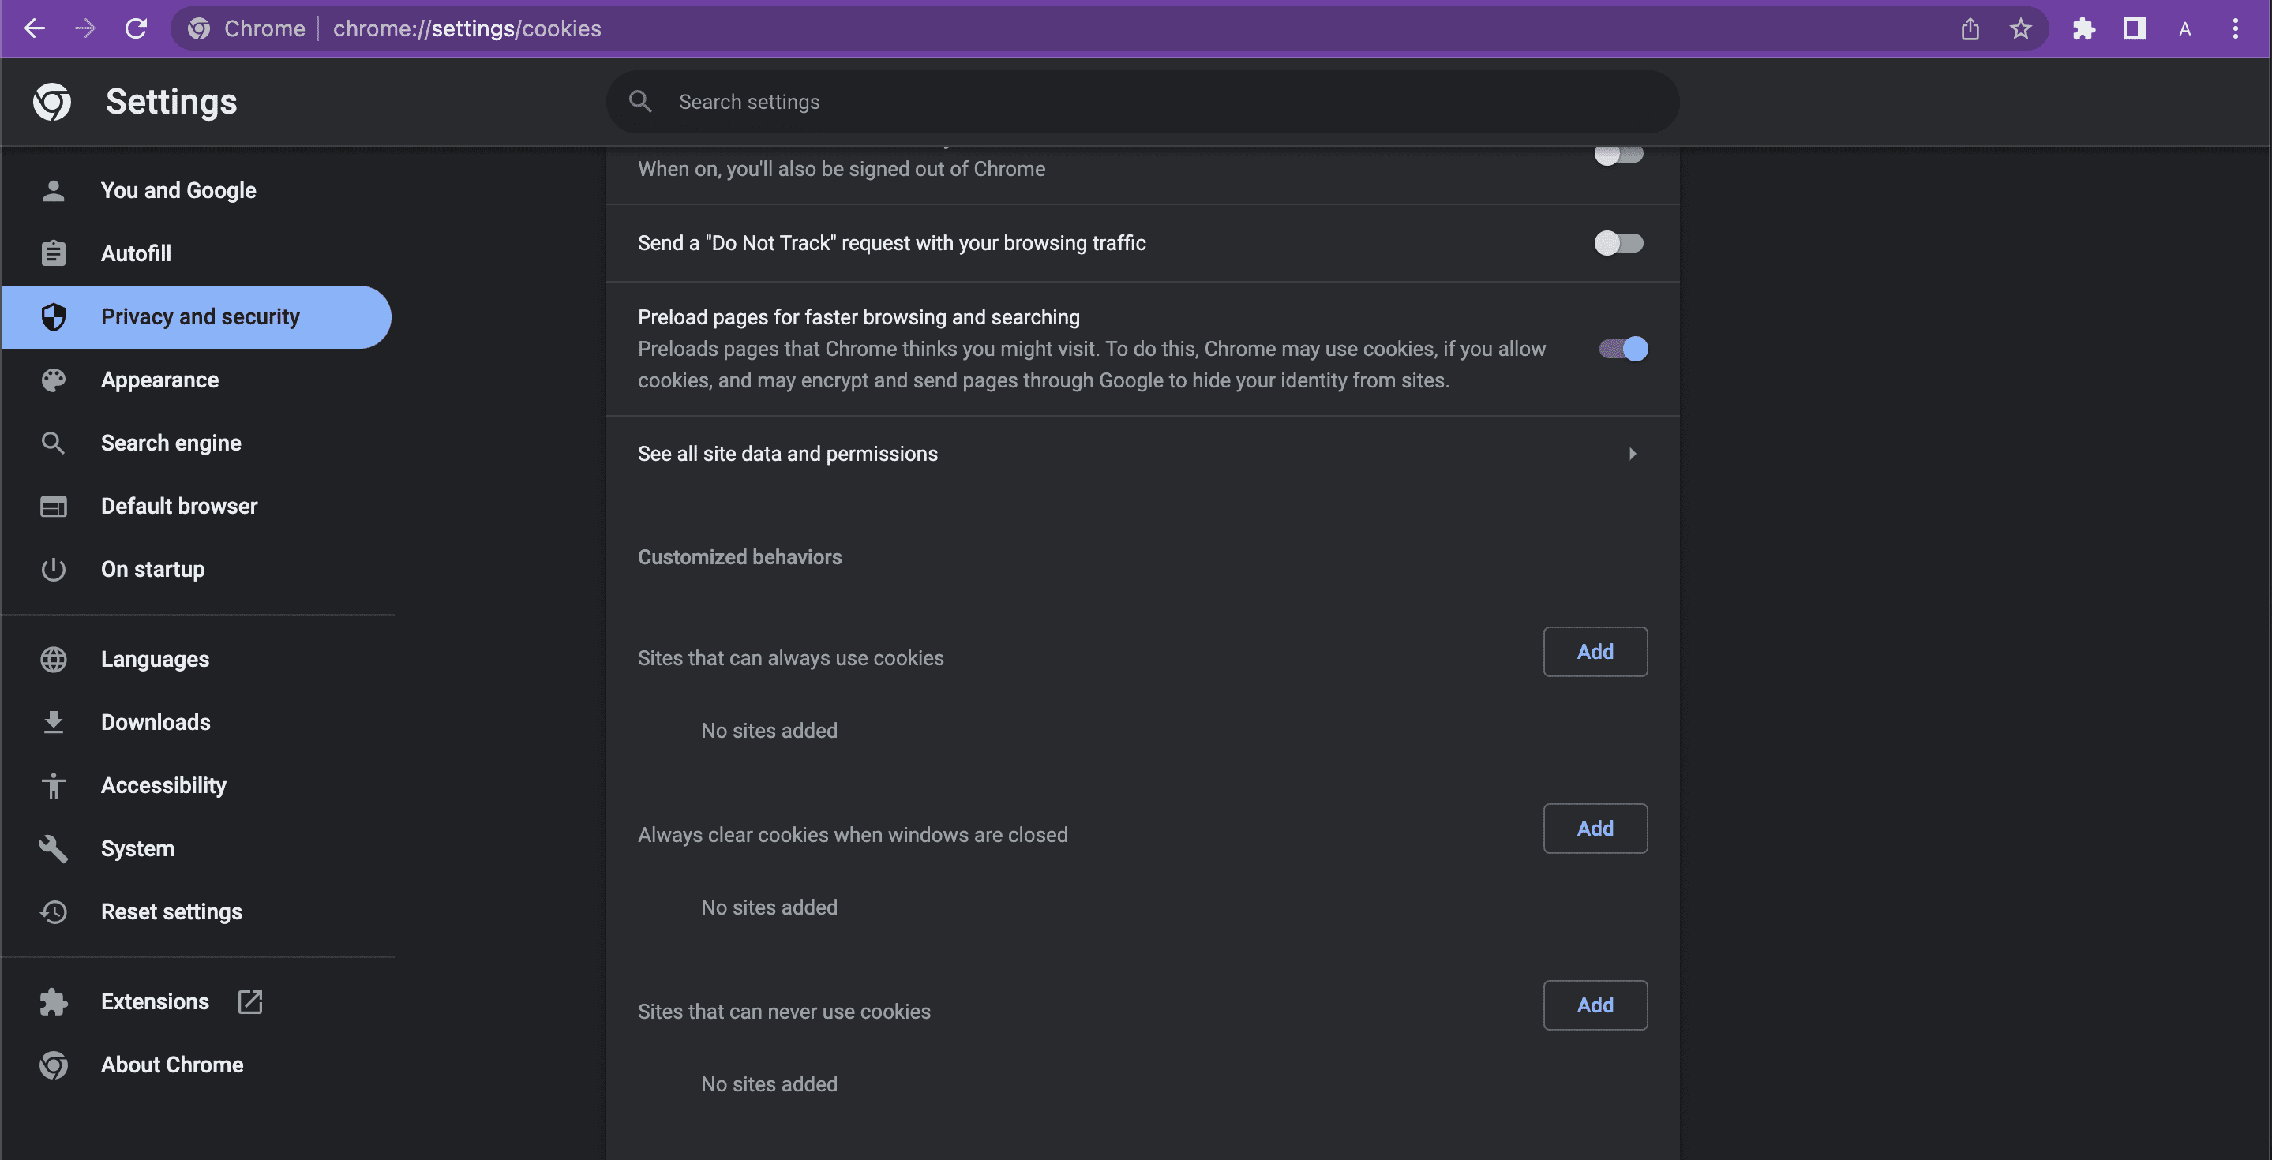Open the On startup settings section
The height and width of the screenshot is (1160, 2272).
click(152, 570)
